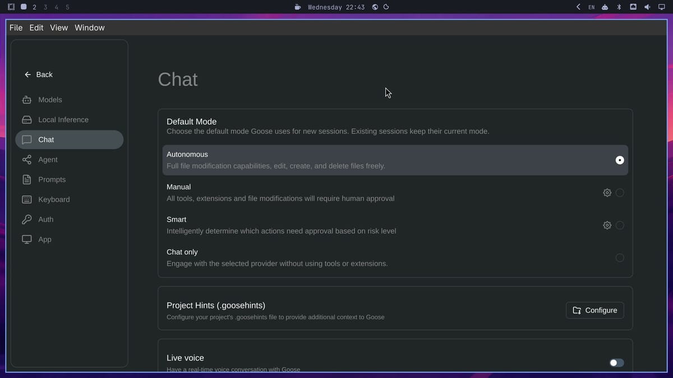Switch to workspace 3

(45, 7)
